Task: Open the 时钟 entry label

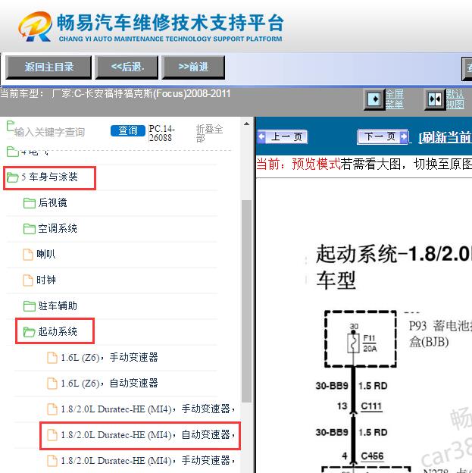Action: point(46,280)
